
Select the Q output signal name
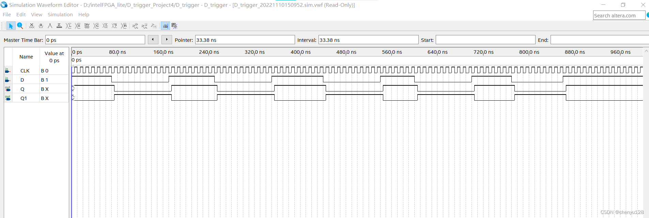tap(22, 89)
